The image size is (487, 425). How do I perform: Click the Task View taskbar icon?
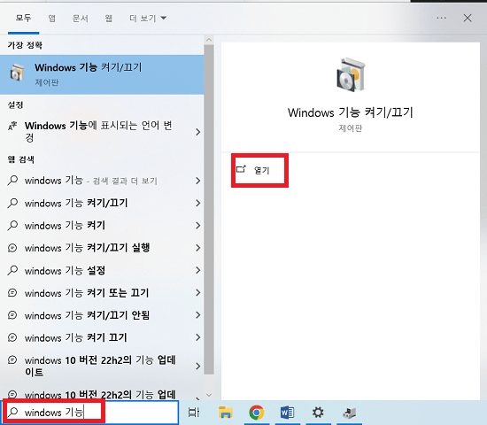click(194, 413)
